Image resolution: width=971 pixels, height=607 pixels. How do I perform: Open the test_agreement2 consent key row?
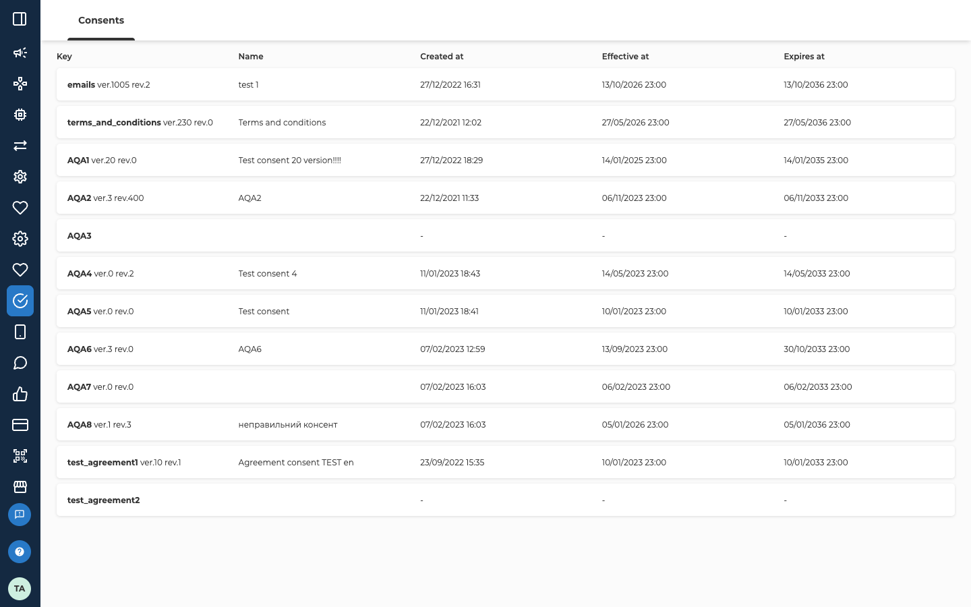coord(506,500)
